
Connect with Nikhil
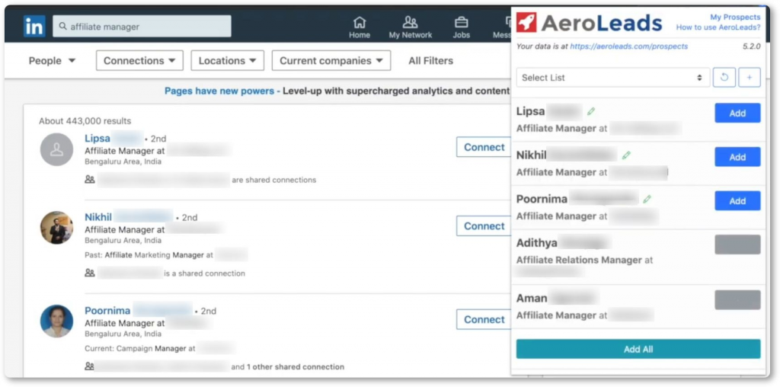point(484,225)
